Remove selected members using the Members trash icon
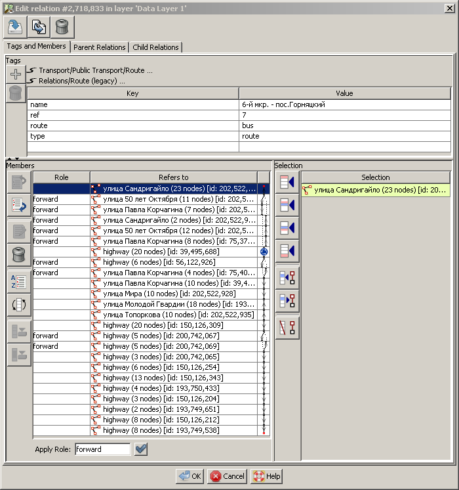459x490 pixels. pyautogui.click(x=18, y=254)
